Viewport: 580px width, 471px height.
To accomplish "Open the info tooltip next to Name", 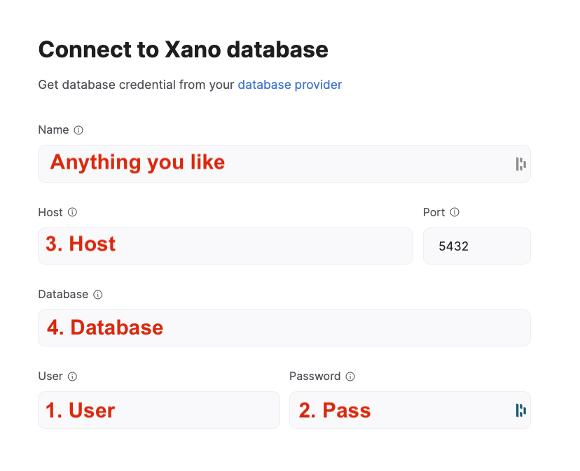I will click(78, 129).
